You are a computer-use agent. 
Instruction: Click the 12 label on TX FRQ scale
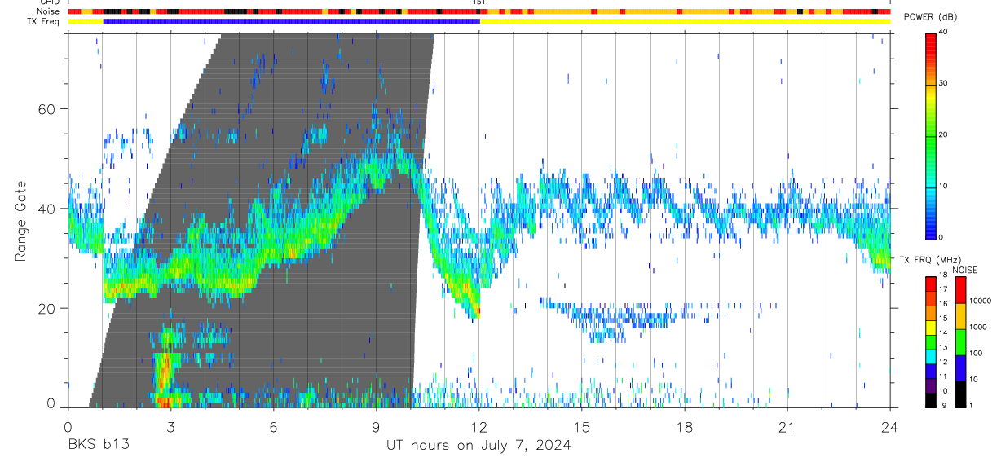[944, 363]
